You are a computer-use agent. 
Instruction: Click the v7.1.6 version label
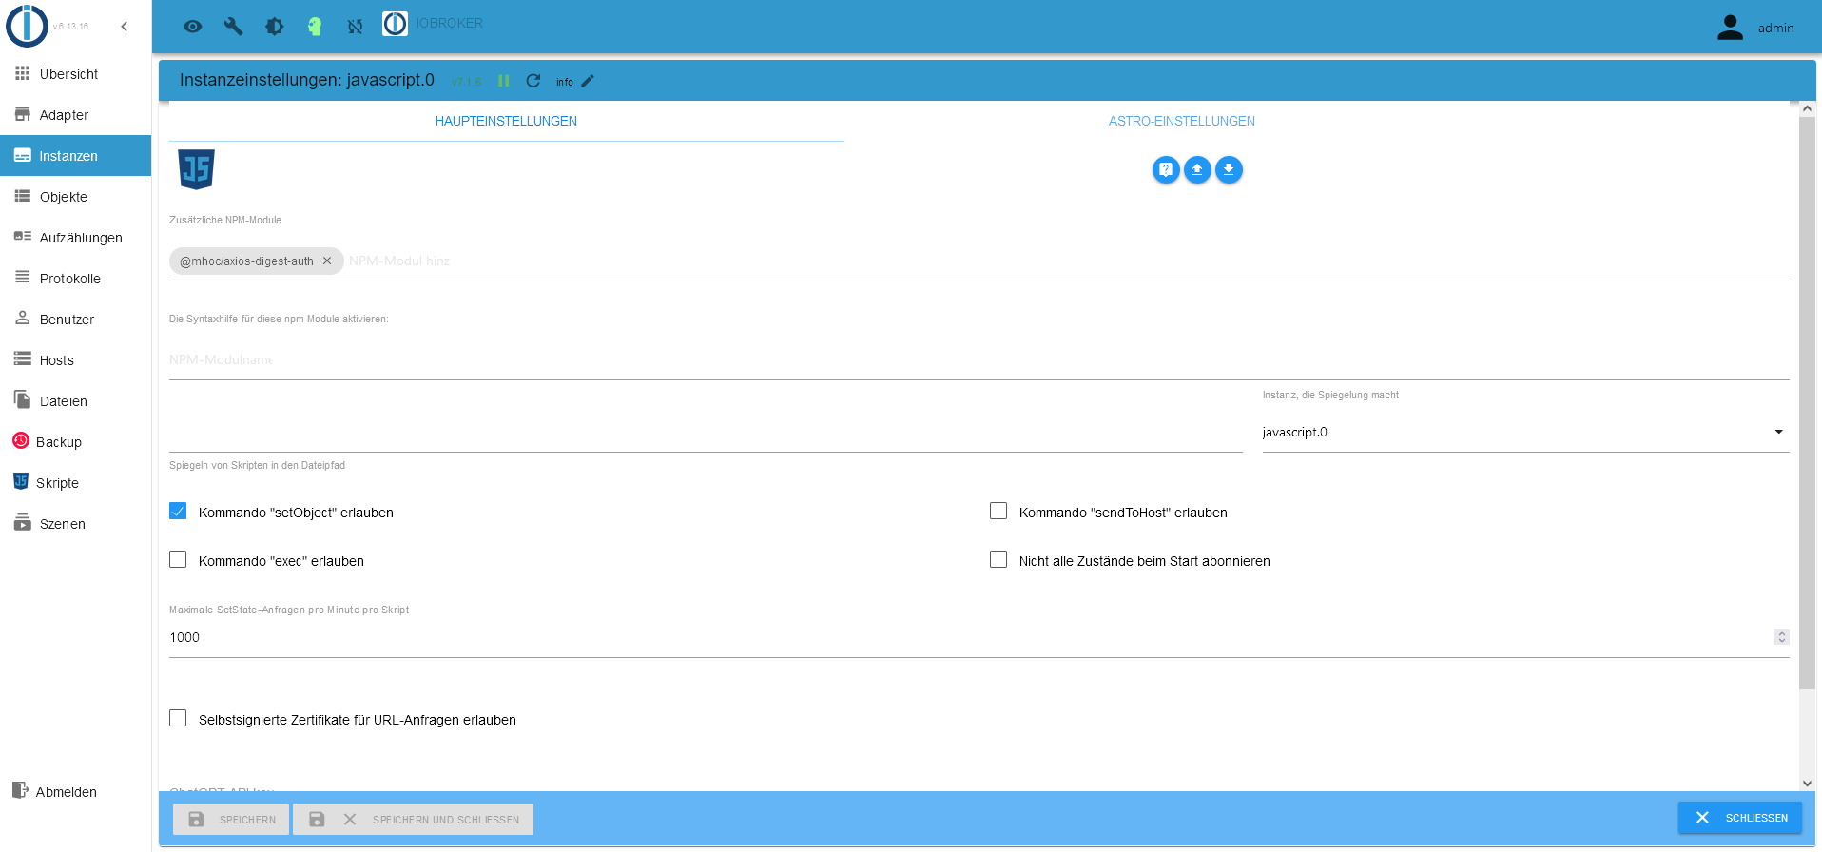466,82
